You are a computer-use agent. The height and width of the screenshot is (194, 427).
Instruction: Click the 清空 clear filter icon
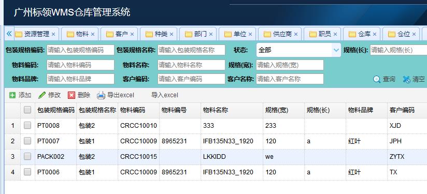(x=407, y=79)
